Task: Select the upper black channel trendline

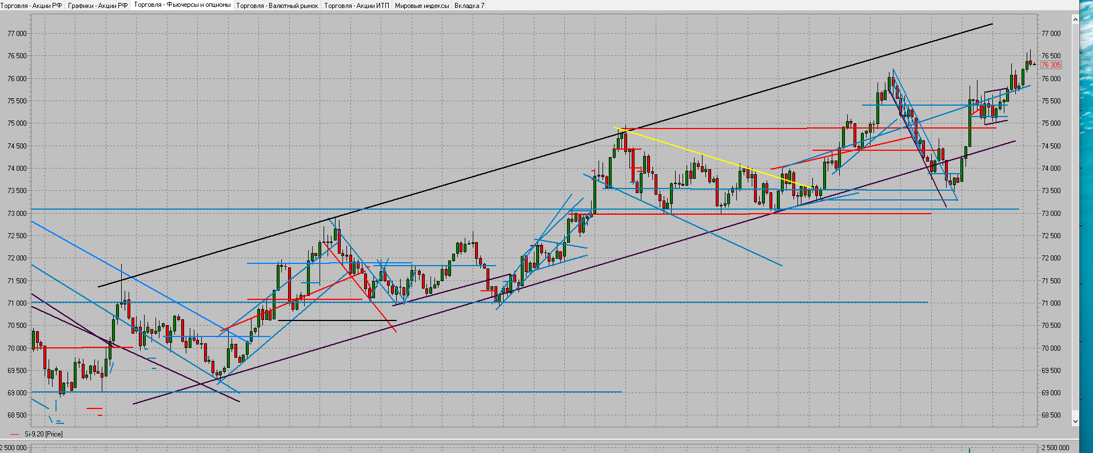Action: 514,164
